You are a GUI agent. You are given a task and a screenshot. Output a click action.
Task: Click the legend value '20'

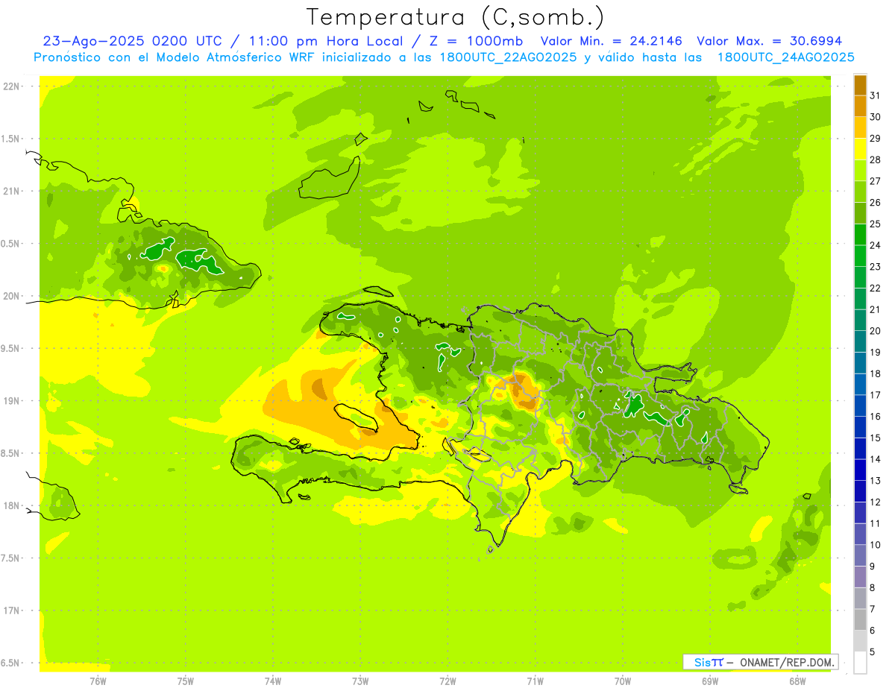[x=876, y=331]
